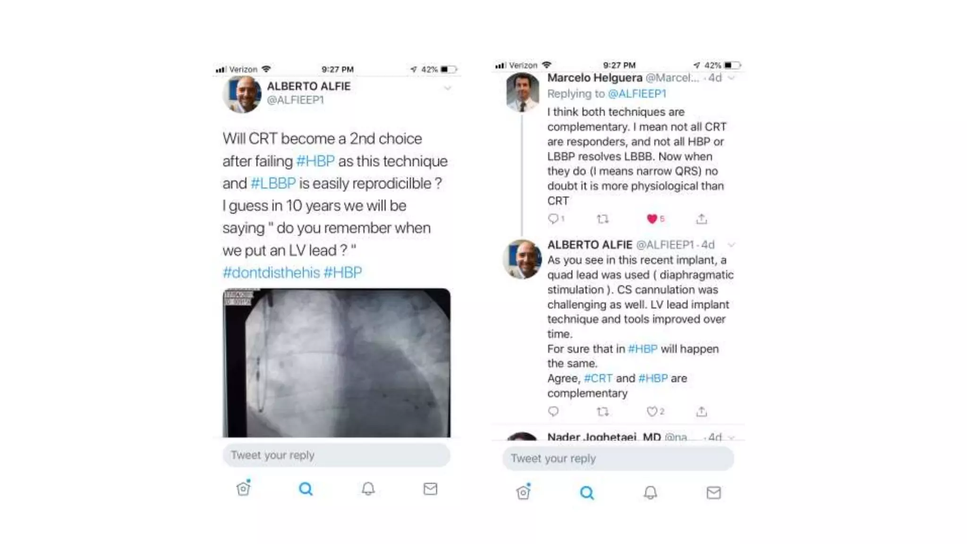This screenshot has height=544, width=967.
Task: Open Notifications bell in left phone screen
Action: [x=368, y=488]
